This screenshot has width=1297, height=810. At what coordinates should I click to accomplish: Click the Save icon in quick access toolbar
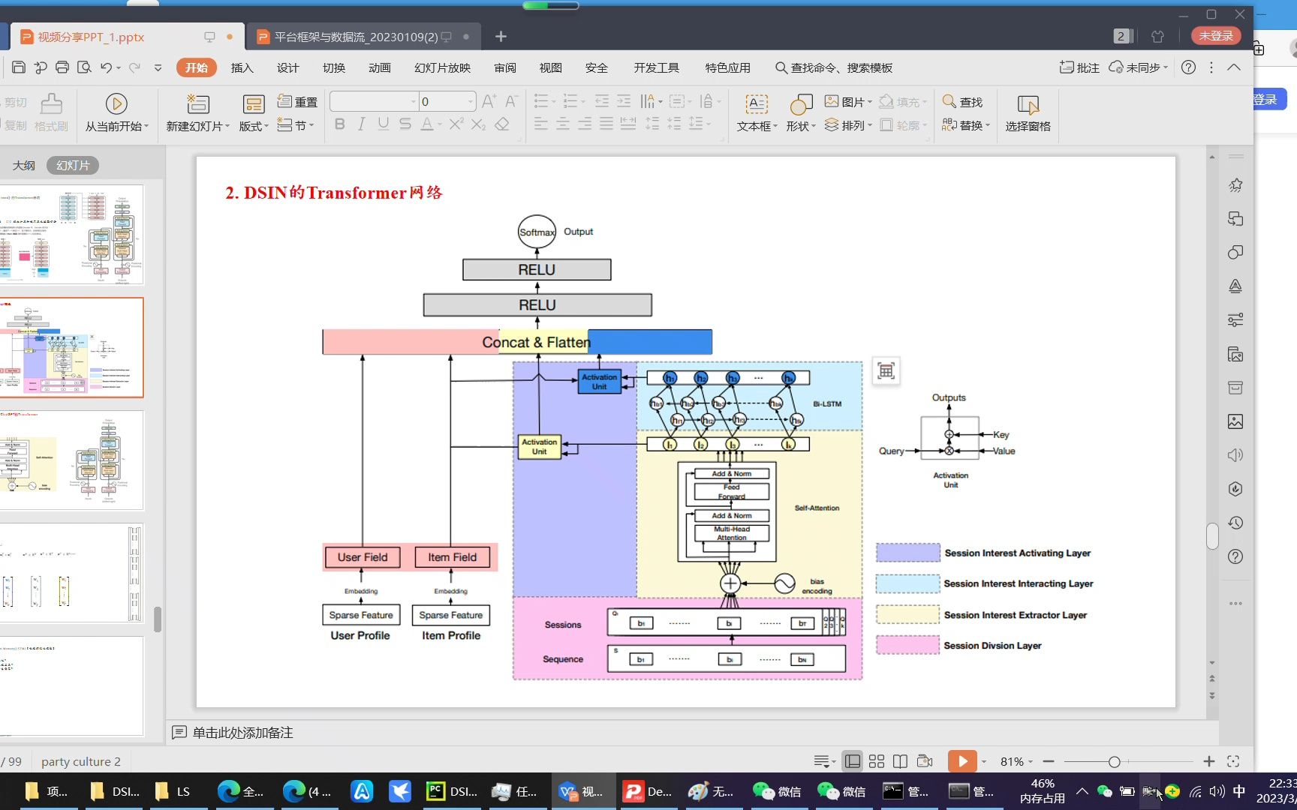pos(19,67)
